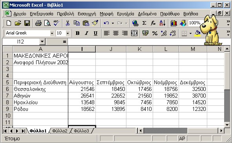The height and width of the screenshot is (143, 232).
Task: Open the undo history dropdown arrow
Action: pos(113,23)
